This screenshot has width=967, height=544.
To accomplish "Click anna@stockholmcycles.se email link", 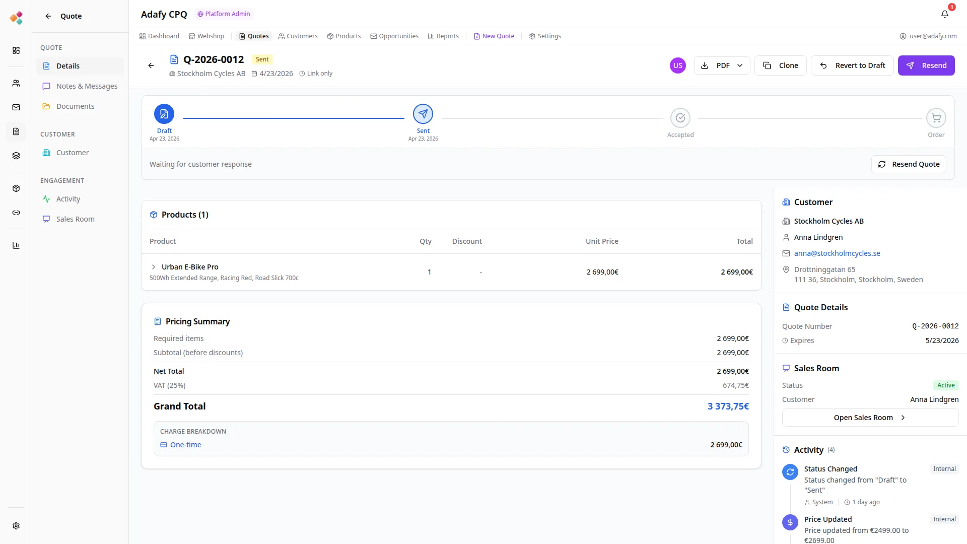I will coord(837,253).
